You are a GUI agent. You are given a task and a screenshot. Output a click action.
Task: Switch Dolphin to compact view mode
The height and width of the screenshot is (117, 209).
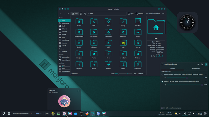(x=81, y=14)
